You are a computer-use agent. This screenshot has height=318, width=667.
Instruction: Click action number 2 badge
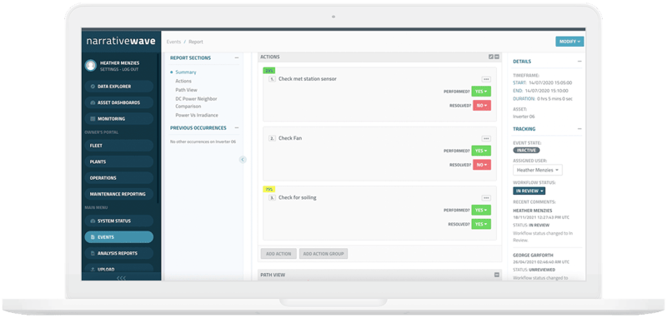273,138
